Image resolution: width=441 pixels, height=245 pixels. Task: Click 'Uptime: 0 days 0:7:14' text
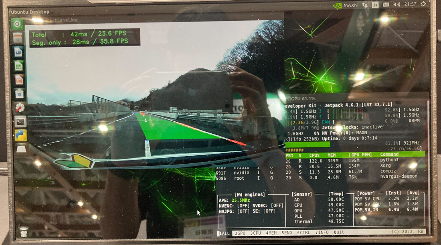pyautogui.click(x=349, y=138)
